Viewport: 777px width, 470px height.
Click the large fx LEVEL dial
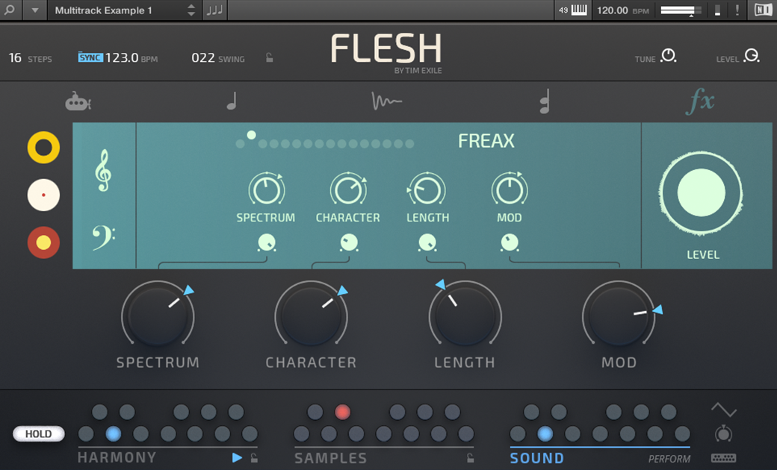click(701, 193)
